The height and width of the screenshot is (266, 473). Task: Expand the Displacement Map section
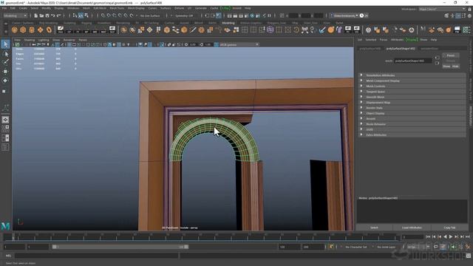412,102
